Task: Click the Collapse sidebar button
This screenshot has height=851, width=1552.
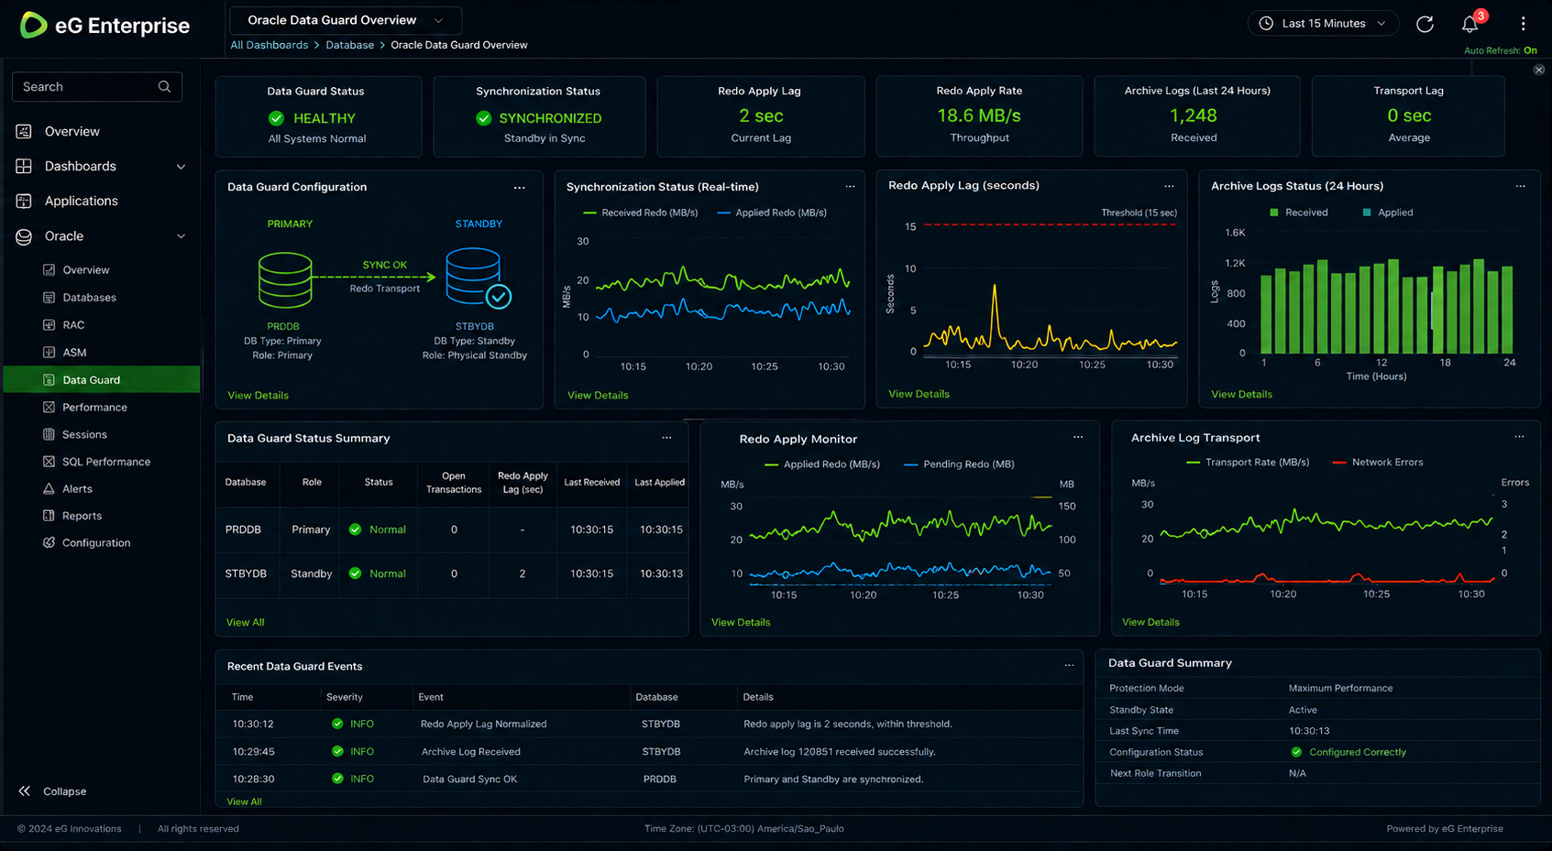Action: [52, 791]
